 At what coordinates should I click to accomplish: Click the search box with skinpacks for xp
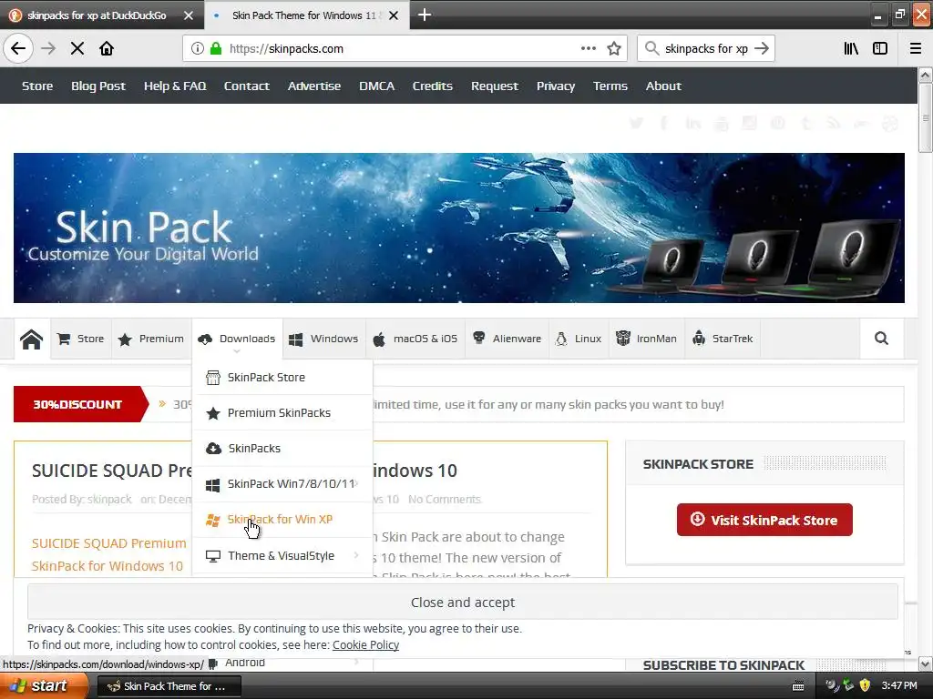click(706, 49)
